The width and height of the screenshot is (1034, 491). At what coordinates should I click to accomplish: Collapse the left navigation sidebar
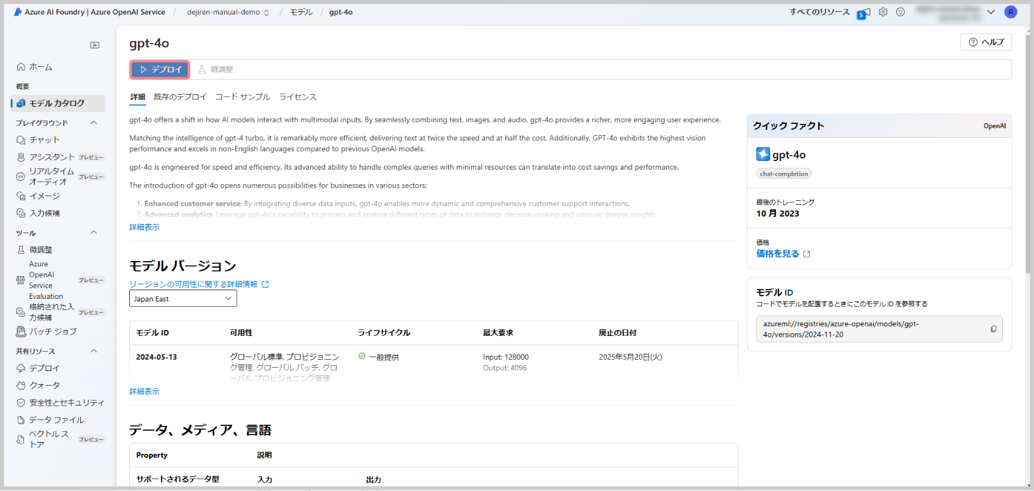95,45
